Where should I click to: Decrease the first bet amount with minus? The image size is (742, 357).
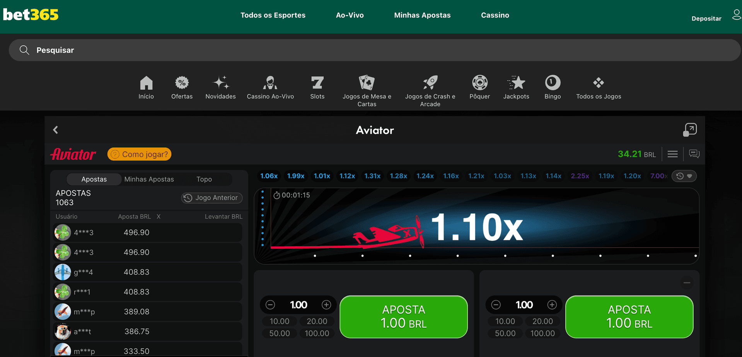pyautogui.click(x=270, y=305)
